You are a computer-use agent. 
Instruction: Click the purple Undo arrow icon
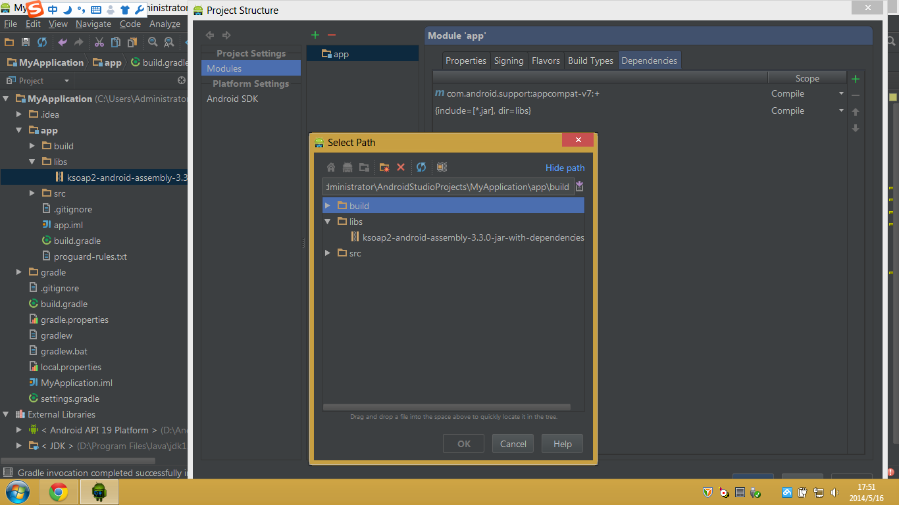pyautogui.click(x=63, y=42)
